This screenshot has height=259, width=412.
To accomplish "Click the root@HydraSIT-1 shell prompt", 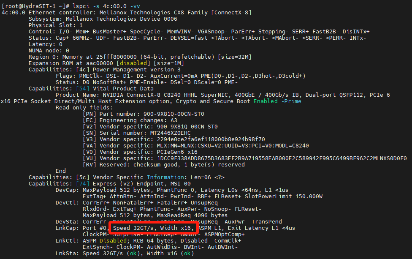I will (x=32, y=6).
